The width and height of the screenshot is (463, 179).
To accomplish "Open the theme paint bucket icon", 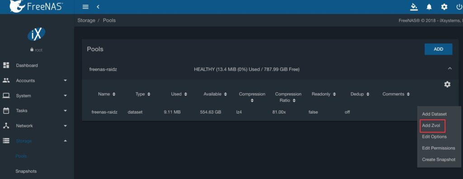I will 414,7.
